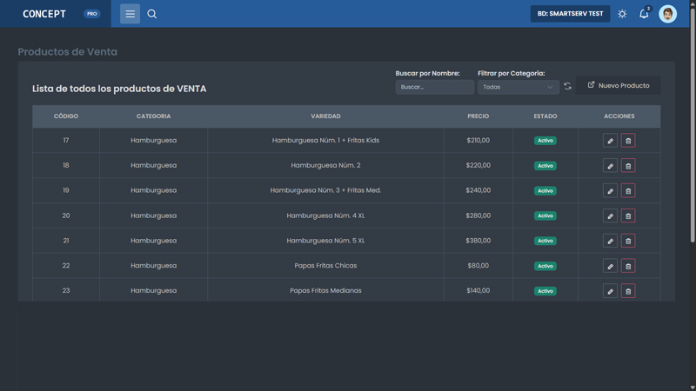Viewport: 696px width, 391px height.
Task: Delete Hamburguesa Núm. 4 XL row
Action: pyautogui.click(x=628, y=216)
